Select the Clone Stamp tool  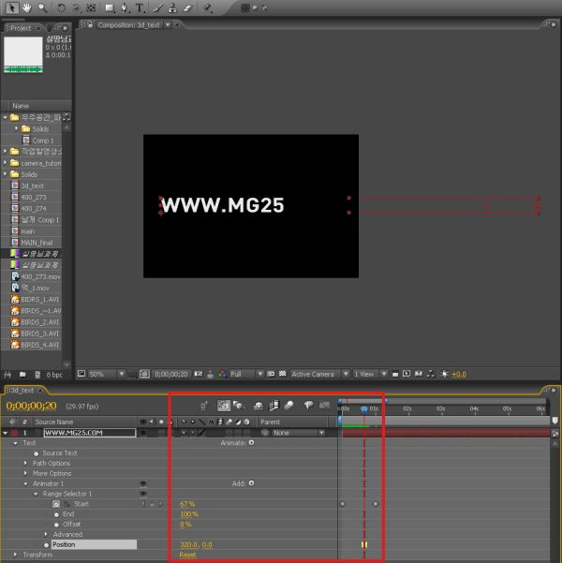coord(172,7)
